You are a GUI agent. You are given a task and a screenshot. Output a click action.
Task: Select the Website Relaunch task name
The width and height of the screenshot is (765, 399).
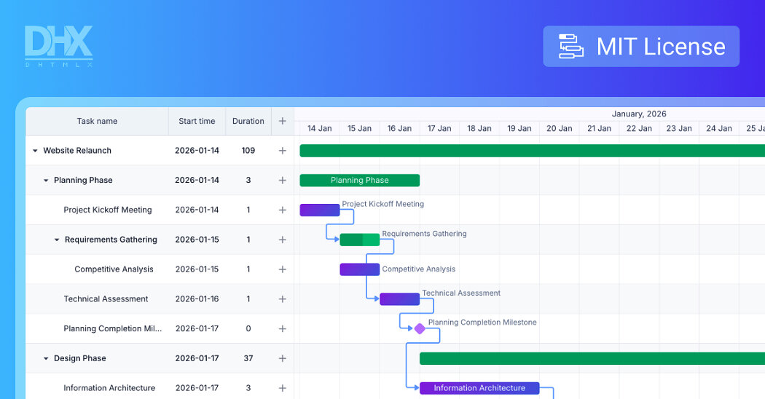pyautogui.click(x=77, y=151)
